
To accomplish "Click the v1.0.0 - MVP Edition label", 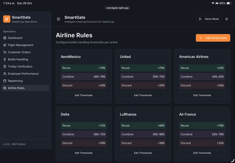I will coord(14,144).
